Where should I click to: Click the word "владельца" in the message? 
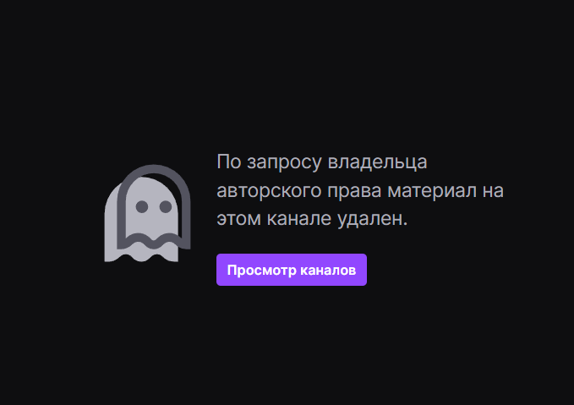[x=377, y=162]
